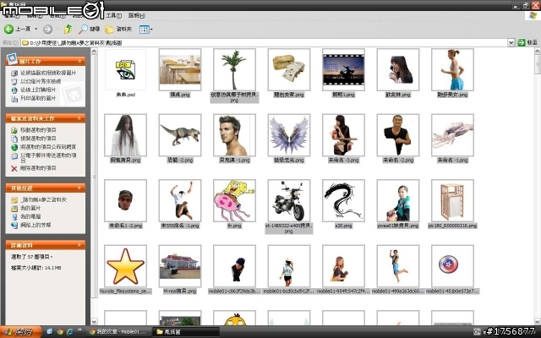Select the long-haired ghost woman thumbnail
541x338 pixels.
point(125,135)
